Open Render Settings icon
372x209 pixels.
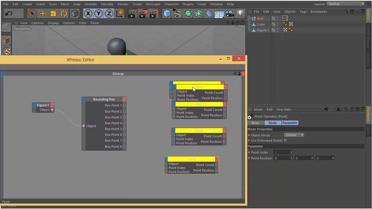pyautogui.click(x=153, y=13)
